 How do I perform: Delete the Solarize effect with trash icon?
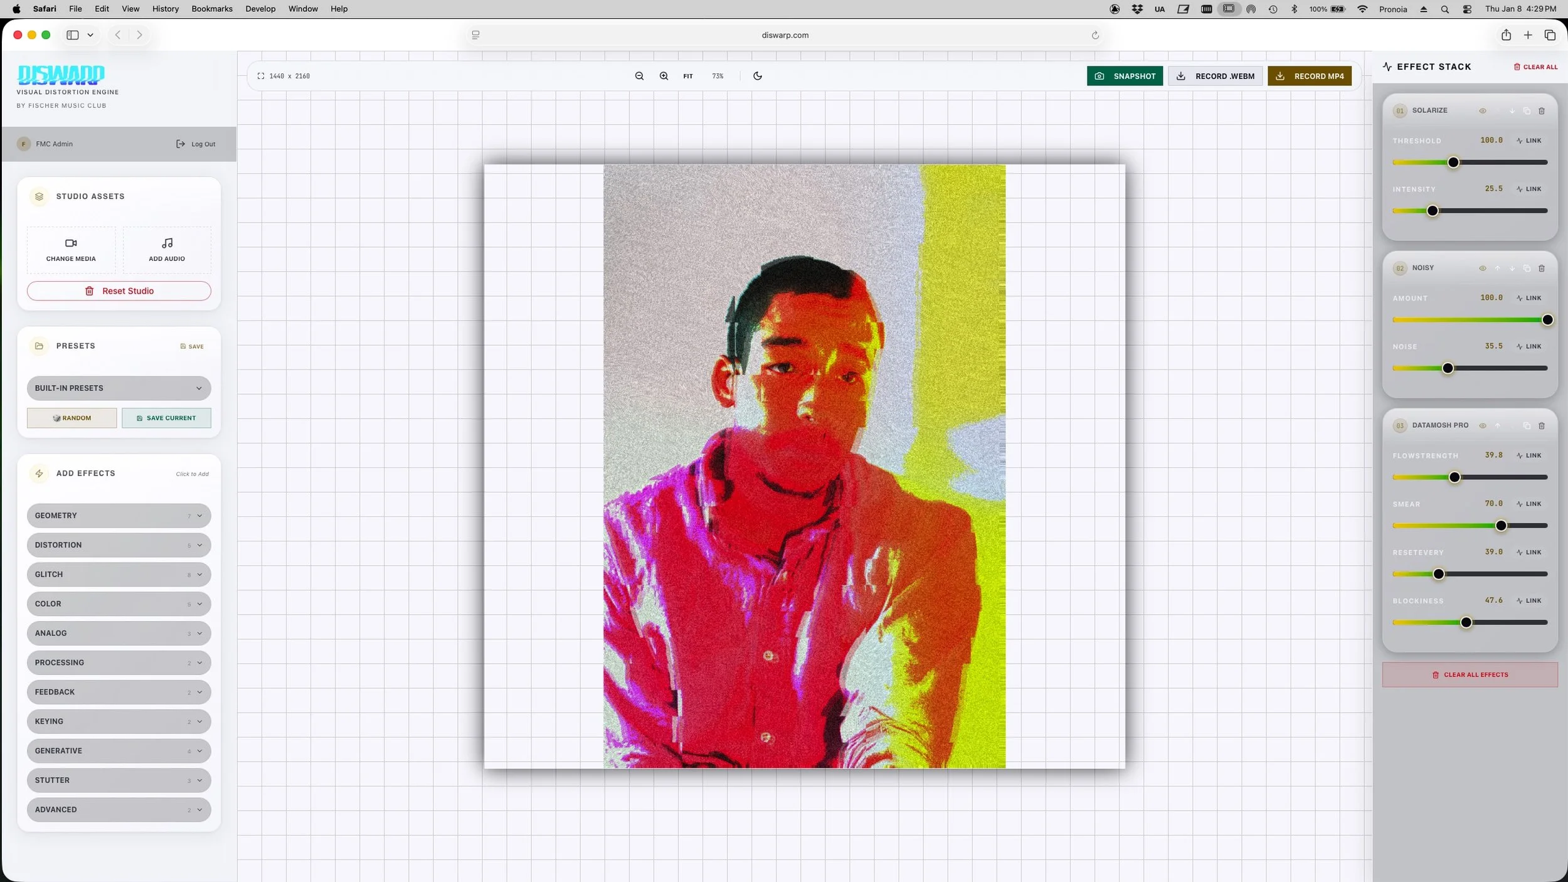click(1542, 111)
